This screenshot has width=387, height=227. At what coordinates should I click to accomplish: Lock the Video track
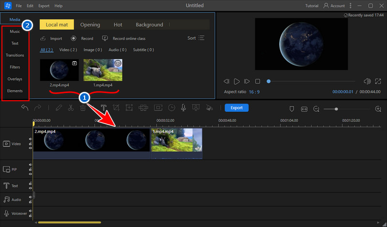point(30,144)
